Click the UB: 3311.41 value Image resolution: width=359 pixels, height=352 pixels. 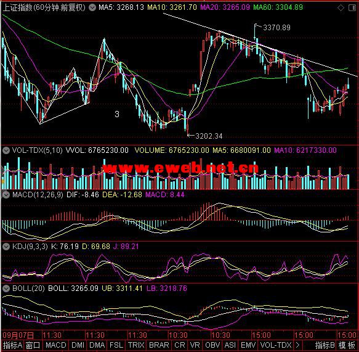pos(122,289)
